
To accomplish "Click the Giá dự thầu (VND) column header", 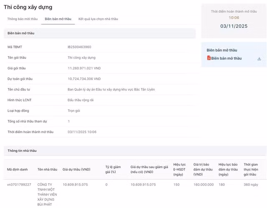I will 76,169.
